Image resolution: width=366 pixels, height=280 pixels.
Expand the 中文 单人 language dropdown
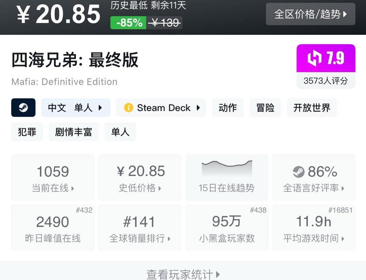click(x=76, y=108)
